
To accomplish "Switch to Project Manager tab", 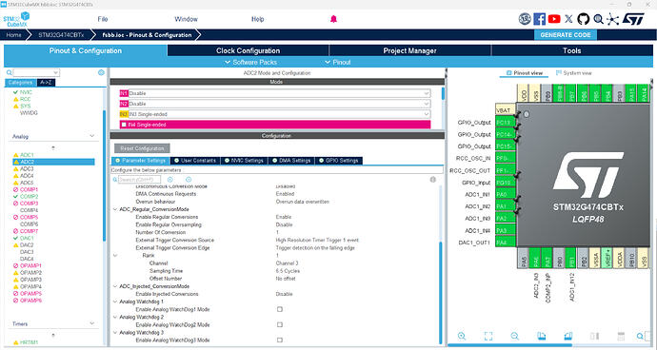I will pyautogui.click(x=409, y=50).
